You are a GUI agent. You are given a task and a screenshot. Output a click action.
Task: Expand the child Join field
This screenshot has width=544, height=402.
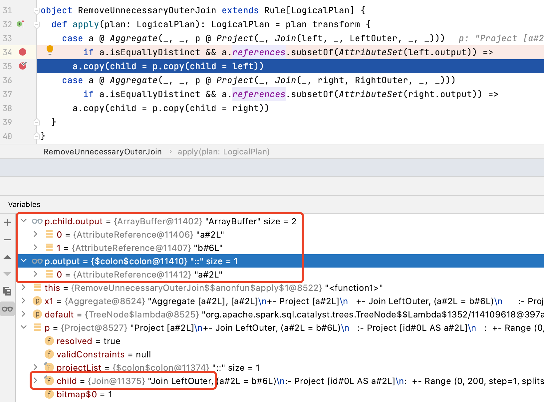pyautogui.click(x=35, y=380)
